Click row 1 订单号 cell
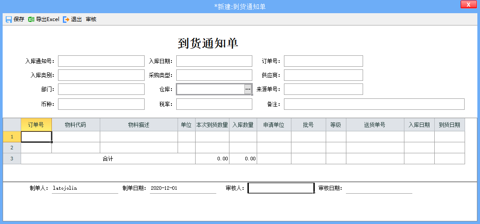 tap(36, 137)
